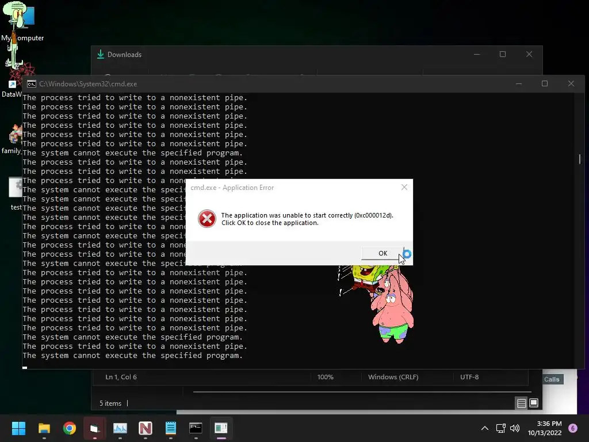Click the error message text in dialog
The height and width of the screenshot is (442, 589).
[x=307, y=219]
